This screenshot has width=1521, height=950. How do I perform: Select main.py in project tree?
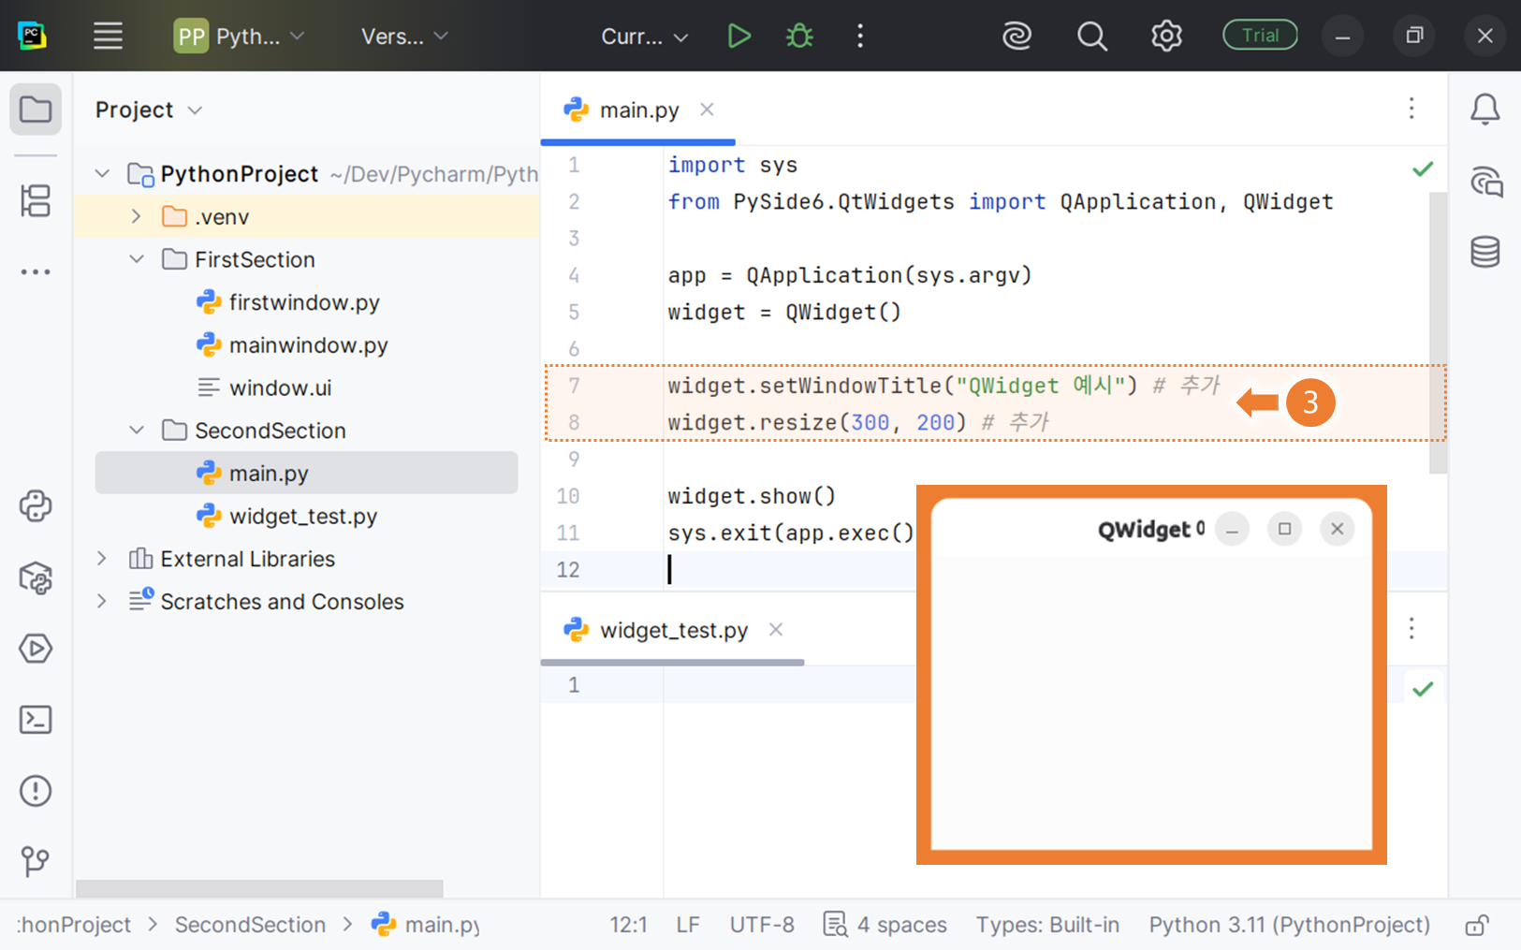tap(306, 473)
